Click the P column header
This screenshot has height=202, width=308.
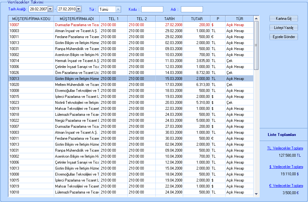(x=218, y=19)
